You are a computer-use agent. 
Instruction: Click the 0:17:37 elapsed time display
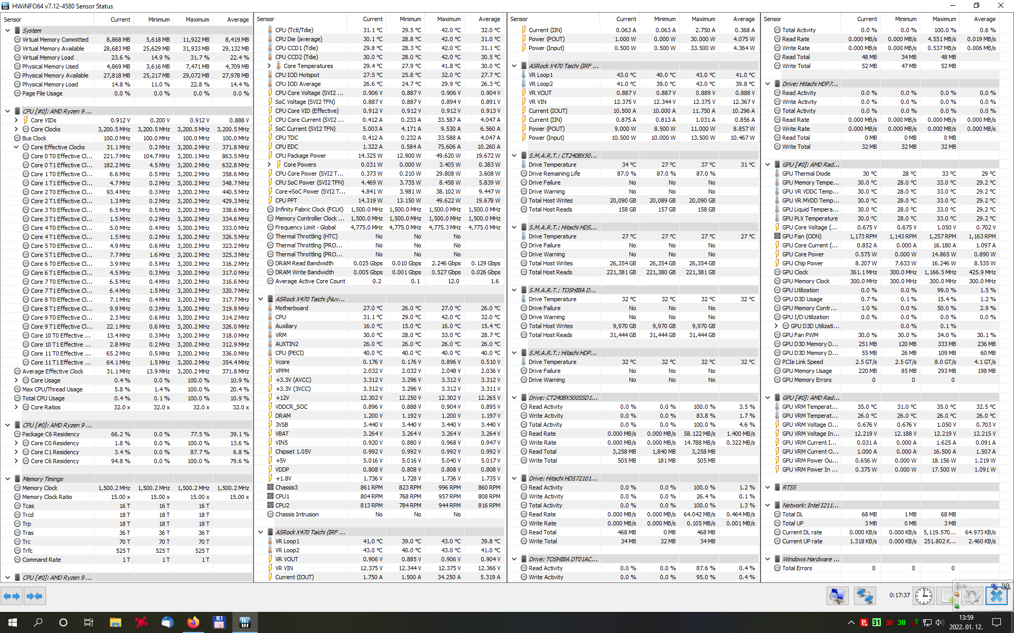(x=899, y=595)
